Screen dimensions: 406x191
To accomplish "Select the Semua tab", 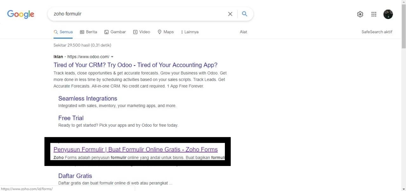I will pos(63,32).
